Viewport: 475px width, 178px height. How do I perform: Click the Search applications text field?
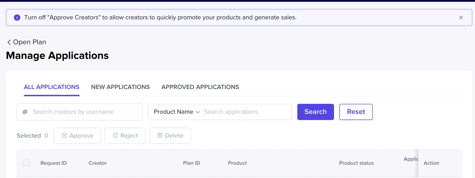tap(246, 112)
